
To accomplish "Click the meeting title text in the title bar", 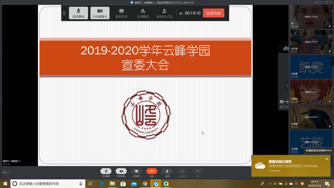I will (x=164, y=3).
